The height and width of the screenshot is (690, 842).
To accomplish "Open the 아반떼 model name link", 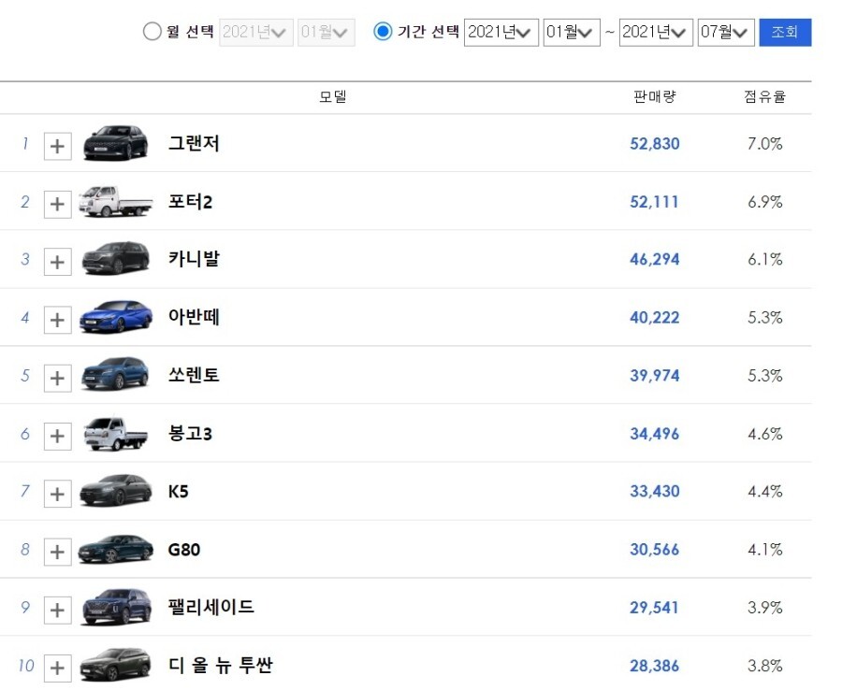I will (x=194, y=317).
